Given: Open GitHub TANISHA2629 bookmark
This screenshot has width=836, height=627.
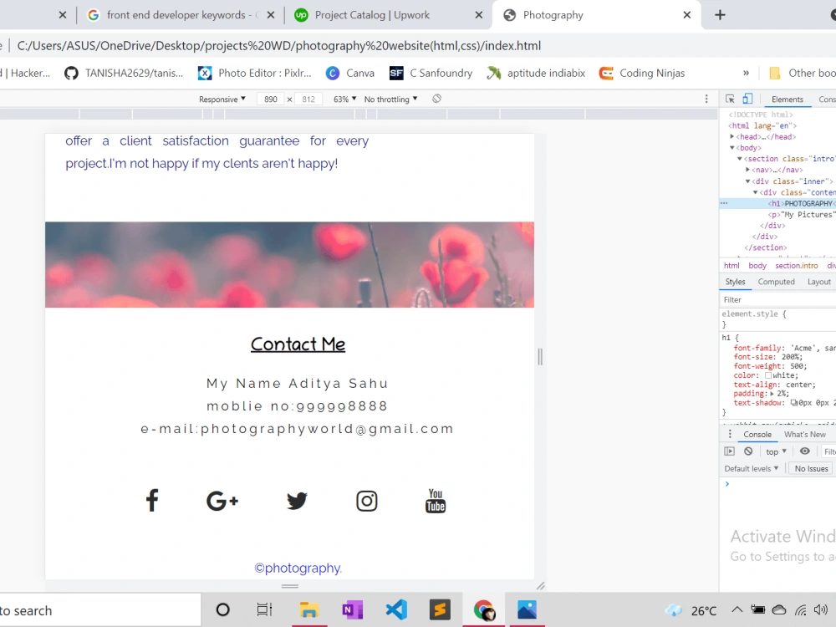Looking at the screenshot, I should (124, 73).
